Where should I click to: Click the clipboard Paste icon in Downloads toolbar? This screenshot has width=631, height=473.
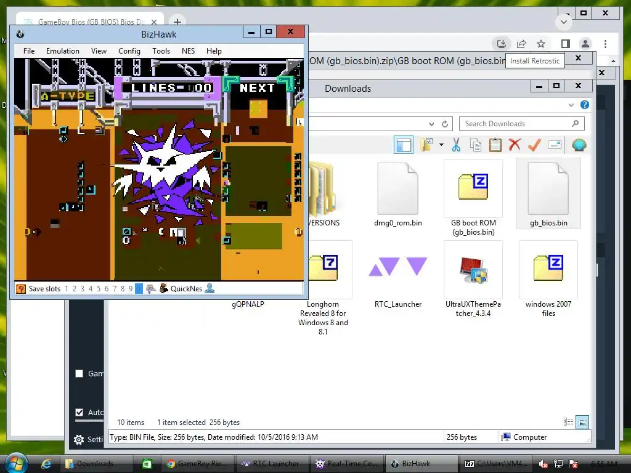click(x=495, y=145)
